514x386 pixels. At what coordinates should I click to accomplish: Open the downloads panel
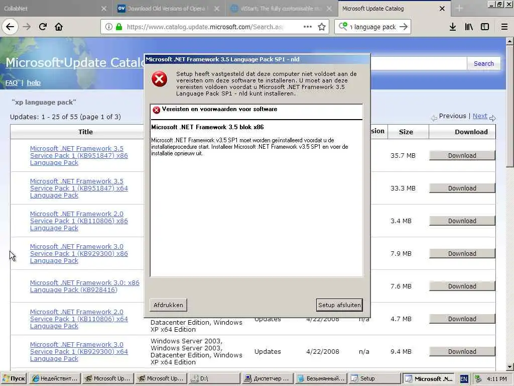(453, 27)
